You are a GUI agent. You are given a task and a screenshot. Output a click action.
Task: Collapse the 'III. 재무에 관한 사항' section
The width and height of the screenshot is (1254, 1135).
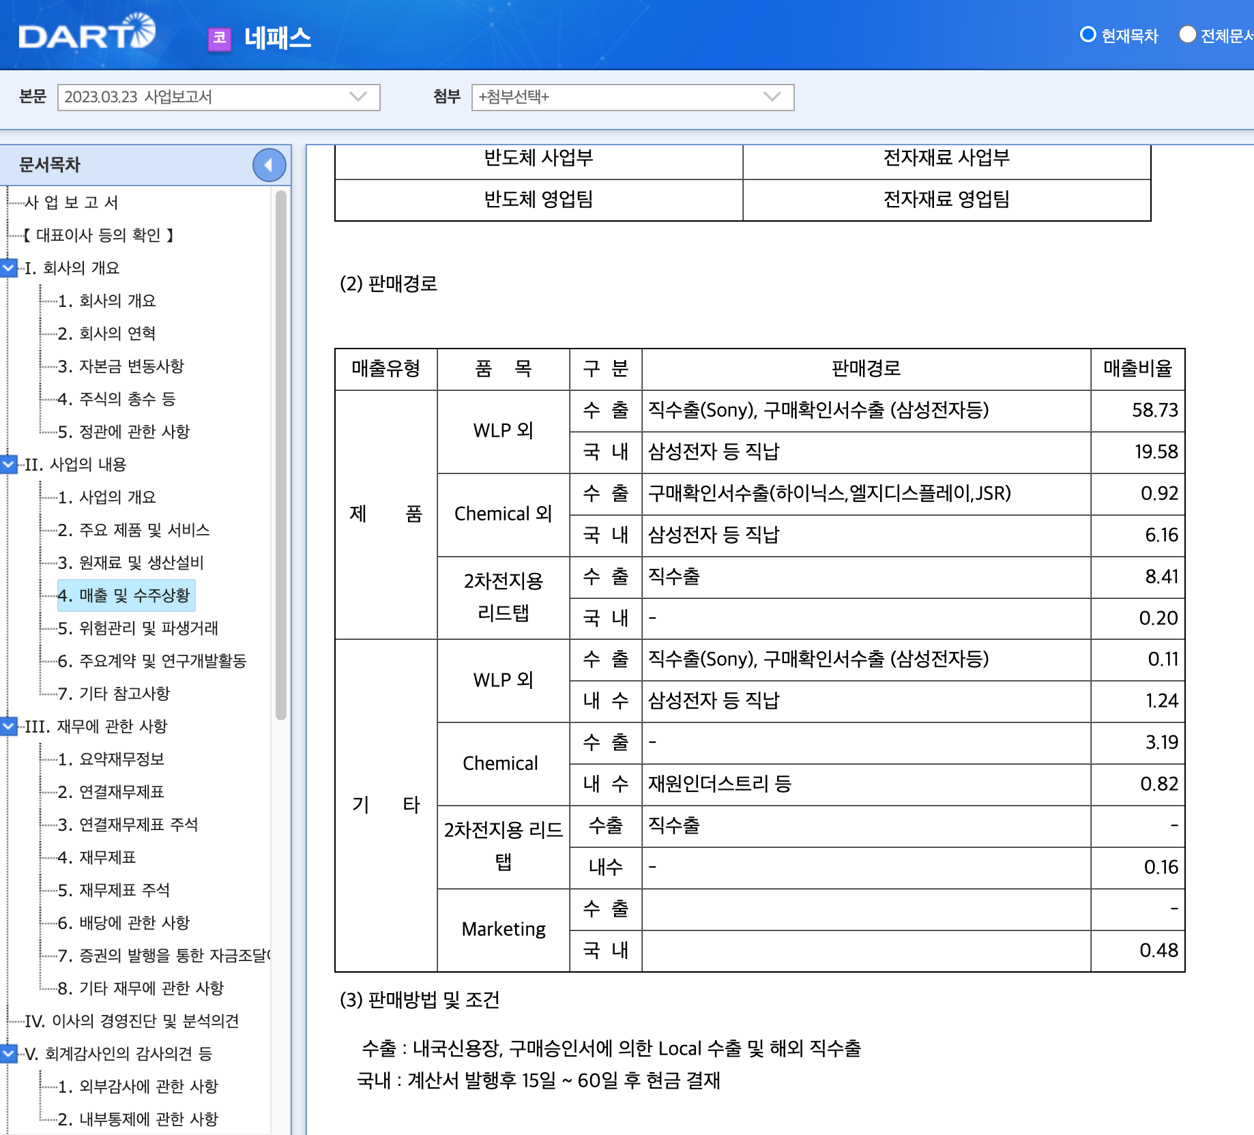coord(9,726)
